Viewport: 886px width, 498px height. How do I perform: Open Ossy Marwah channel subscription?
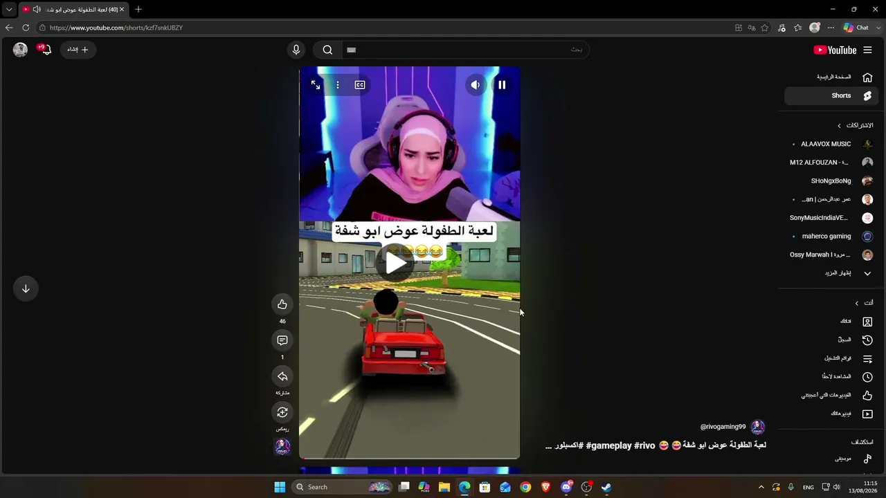pyautogui.click(x=831, y=255)
